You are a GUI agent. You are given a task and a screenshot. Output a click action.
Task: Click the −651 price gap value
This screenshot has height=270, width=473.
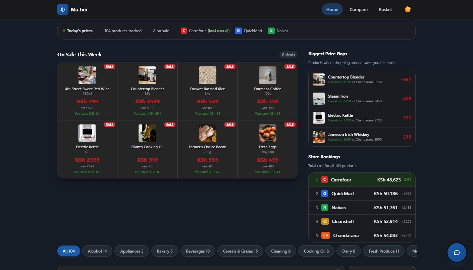point(406,79)
